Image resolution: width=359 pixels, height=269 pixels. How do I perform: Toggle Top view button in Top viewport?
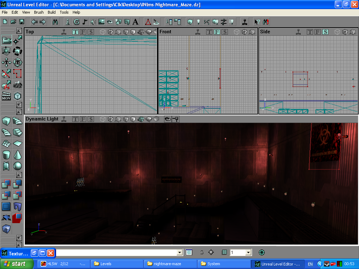click(x=75, y=32)
